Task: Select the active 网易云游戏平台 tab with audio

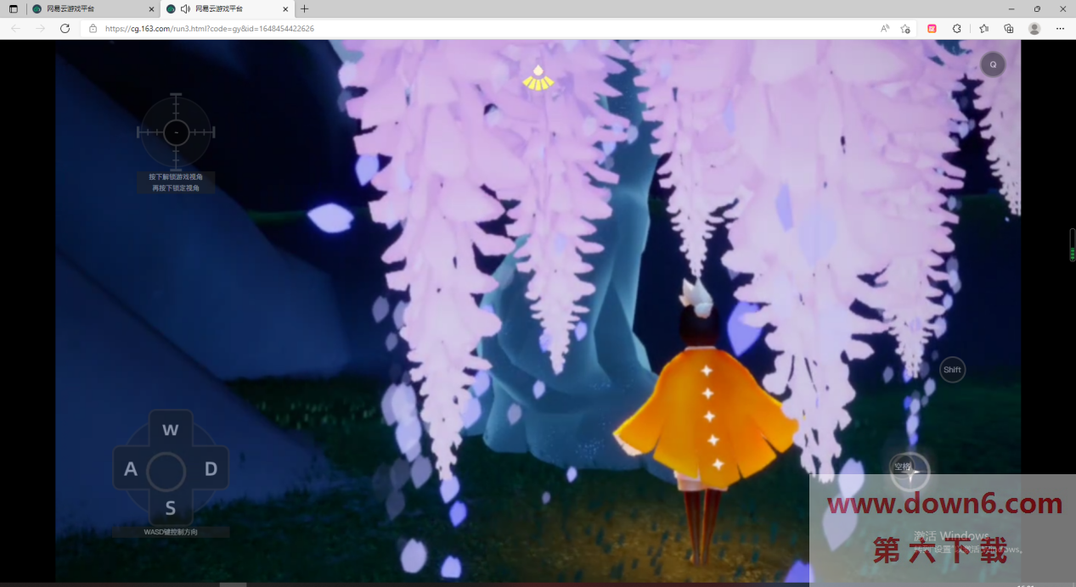Action: point(228,8)
